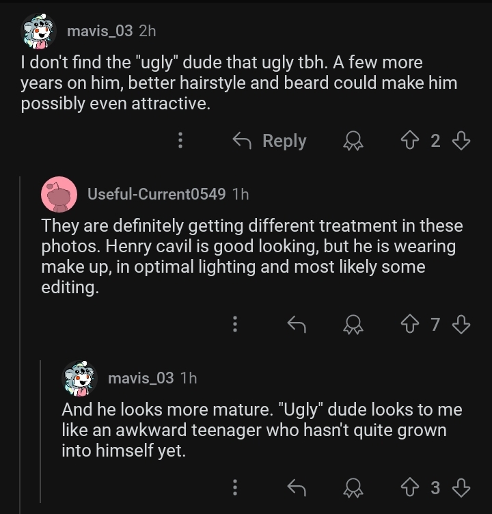The width and height of the screenshot is (492, 514).
Task: Award Useful-Current0549's comment
Action: coord(353,324)
